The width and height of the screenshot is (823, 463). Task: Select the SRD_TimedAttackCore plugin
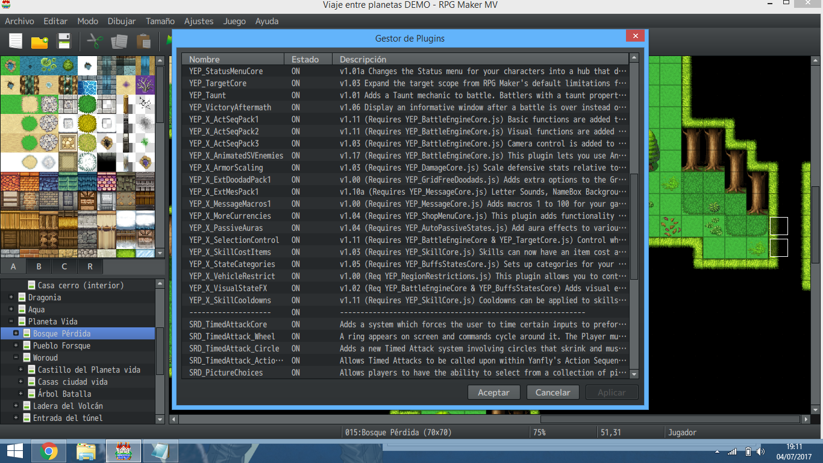(405, 324)
